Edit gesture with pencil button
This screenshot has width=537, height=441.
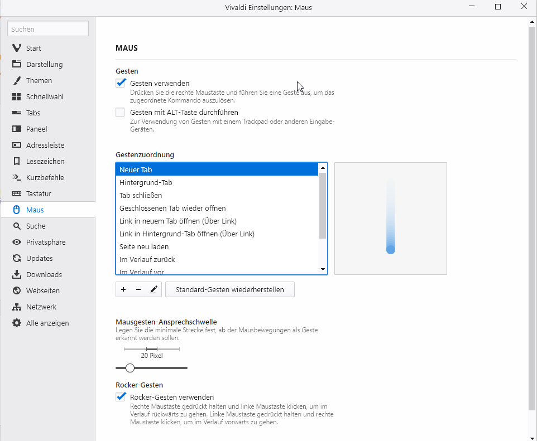point(154,289)
